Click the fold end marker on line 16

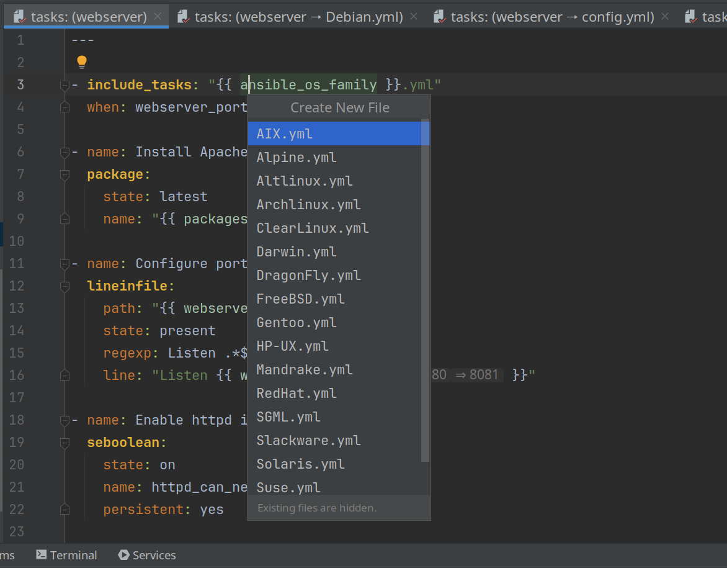click(65, 376)
